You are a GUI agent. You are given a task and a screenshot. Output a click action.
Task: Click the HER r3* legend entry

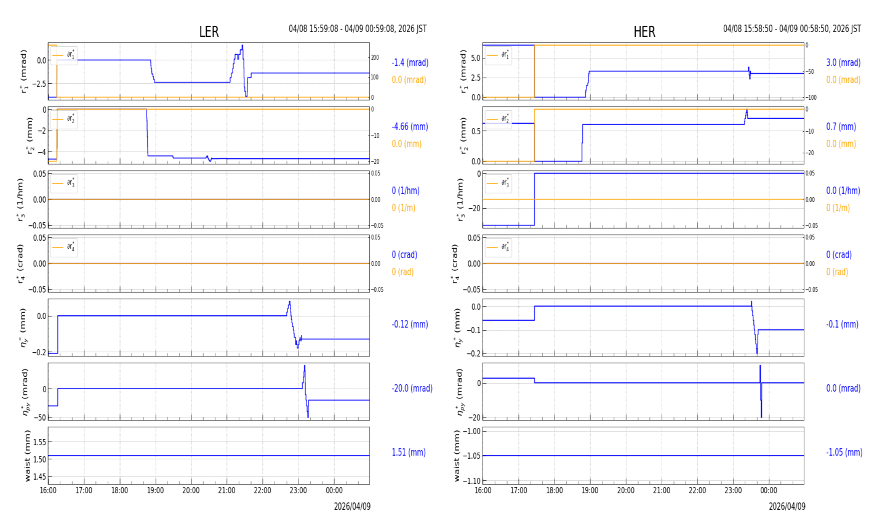(499, 183)
